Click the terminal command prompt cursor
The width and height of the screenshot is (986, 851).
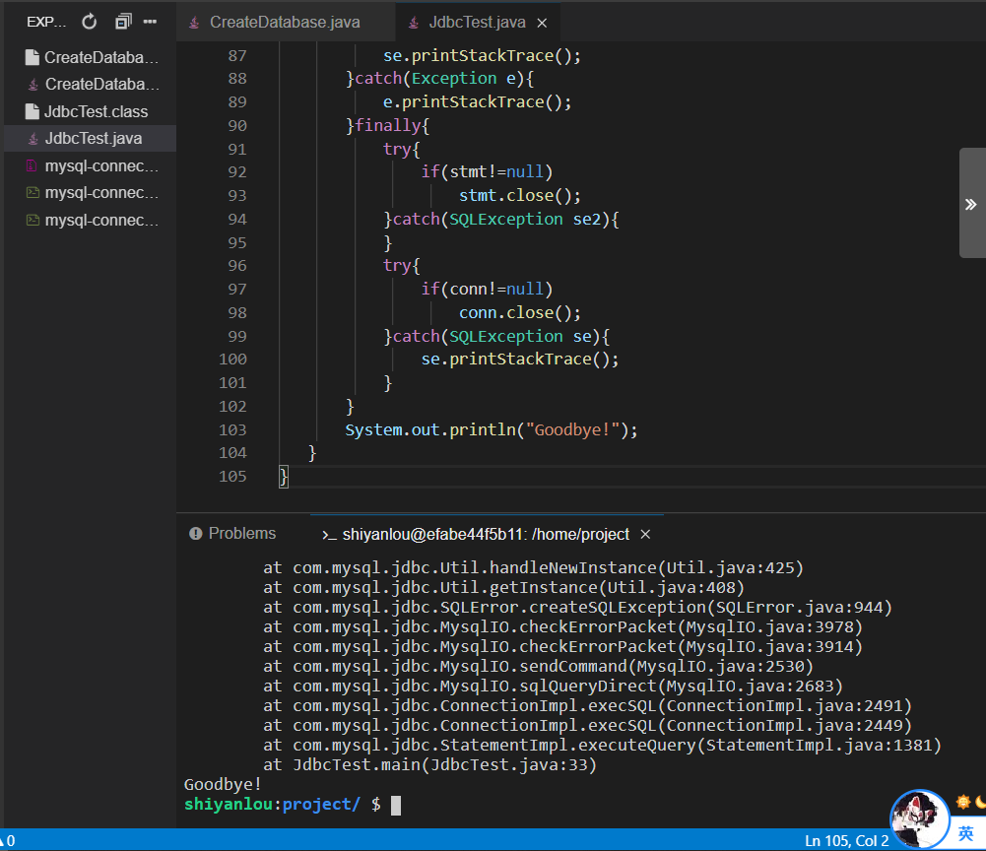pyautogui.click(x=396, y=805)
